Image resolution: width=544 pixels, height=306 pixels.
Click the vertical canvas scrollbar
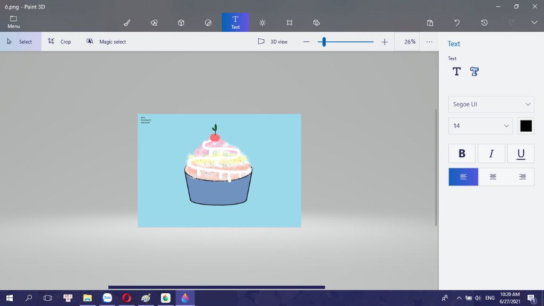point(436,167)
